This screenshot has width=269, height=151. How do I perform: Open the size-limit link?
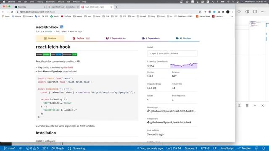tap(68, 68)
